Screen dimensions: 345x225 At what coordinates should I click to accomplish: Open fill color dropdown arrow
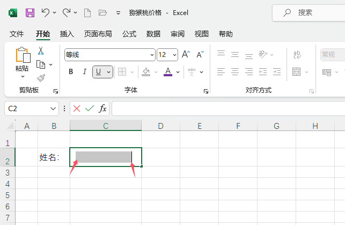[x=156, y=72]
